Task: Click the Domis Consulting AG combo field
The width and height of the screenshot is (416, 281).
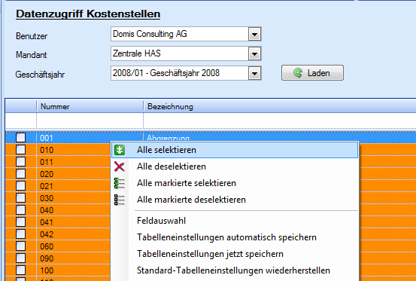Action: pos(186,34)
